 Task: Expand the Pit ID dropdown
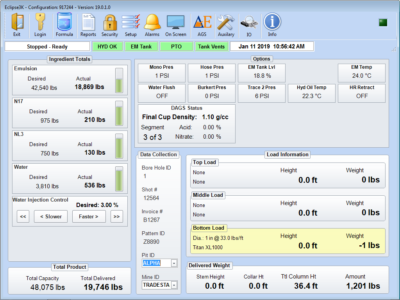pyautogui.click(x=174, y=263)
